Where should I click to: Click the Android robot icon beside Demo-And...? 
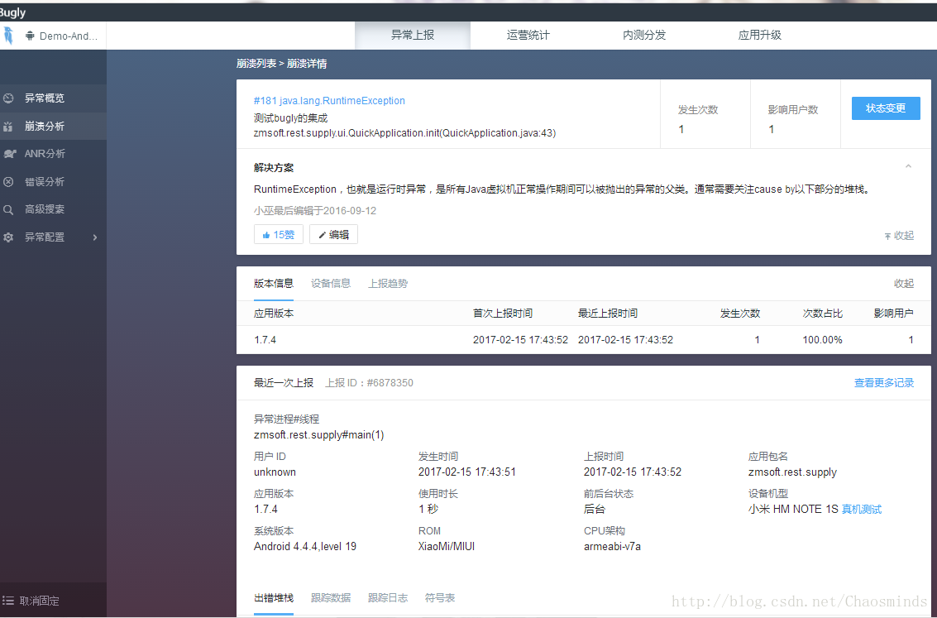pos(30,36)
